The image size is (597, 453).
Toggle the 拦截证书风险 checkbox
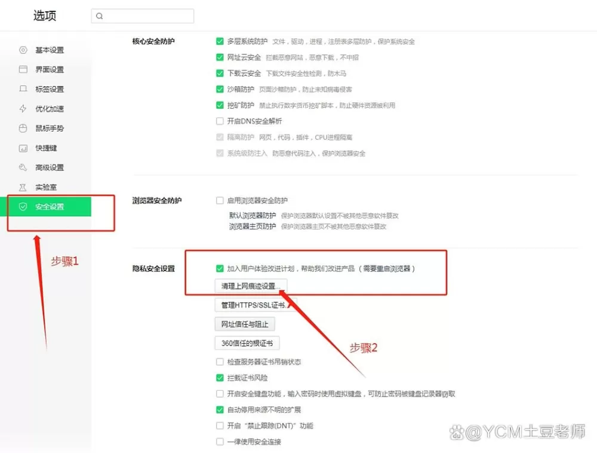(220, 378)
